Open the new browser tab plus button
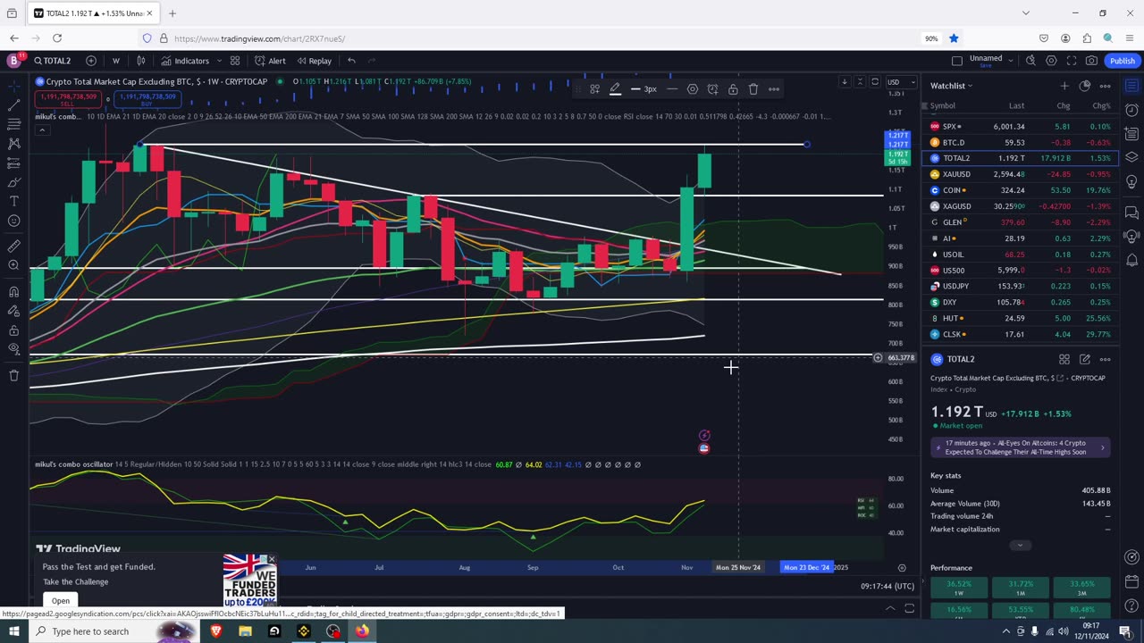 click(172, 13)
